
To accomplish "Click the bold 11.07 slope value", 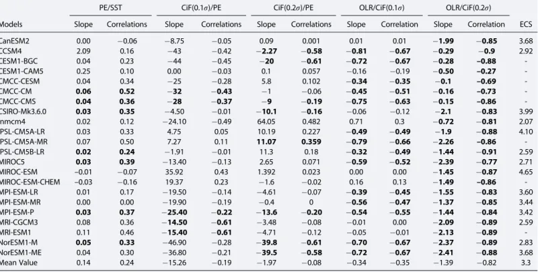I will tap(266, 142).
